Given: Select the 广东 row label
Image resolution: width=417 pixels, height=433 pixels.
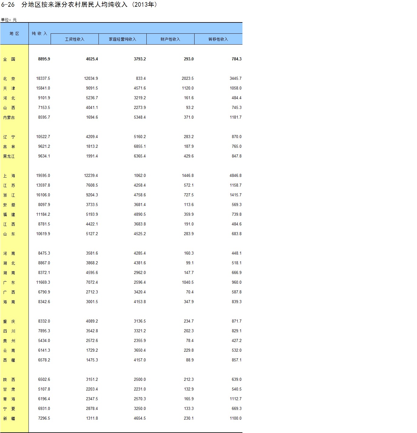Looking at the screenshot, I should pyautogui.click(x=9, y=282).
